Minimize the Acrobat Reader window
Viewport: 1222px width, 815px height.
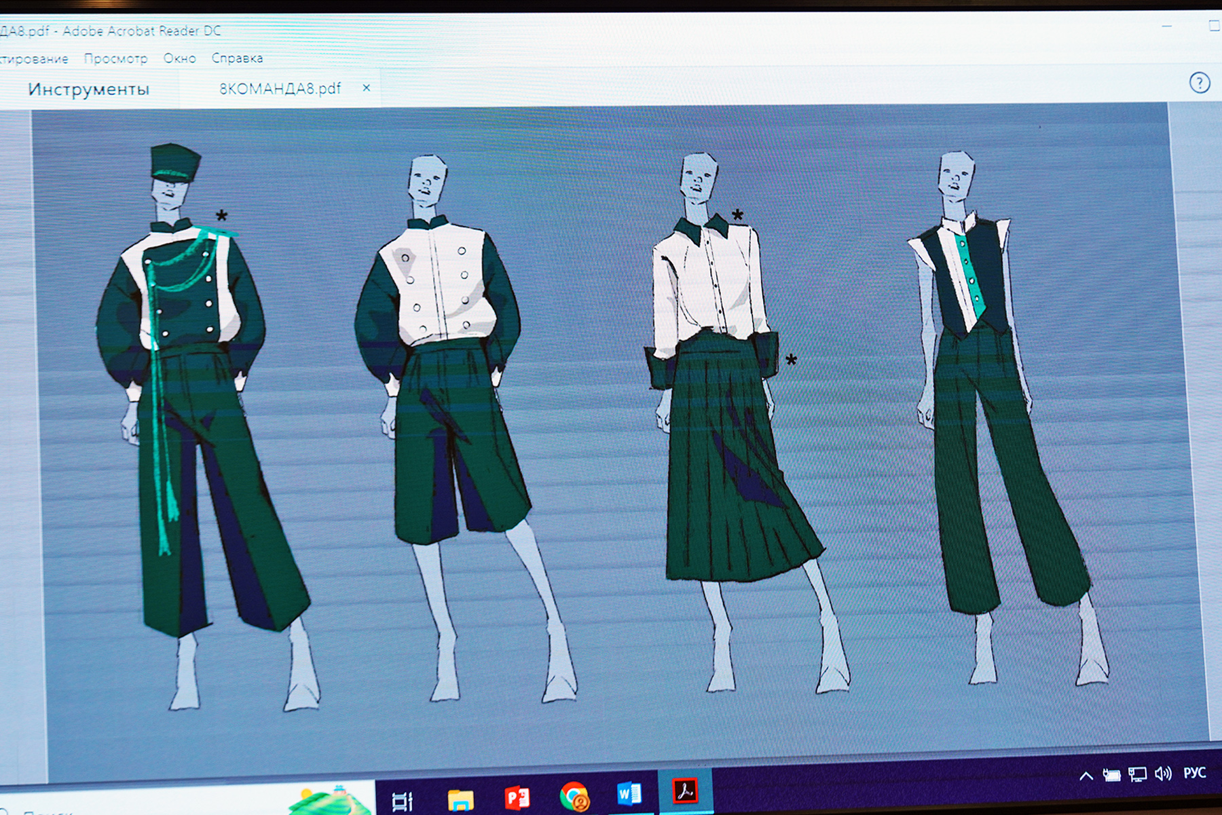click(x=1166, y=26)
